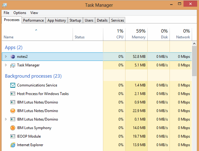The width and height of the screenshot is (199, 151).
Task: Click the Apps (2) group heading
Action: pos(14,48)
